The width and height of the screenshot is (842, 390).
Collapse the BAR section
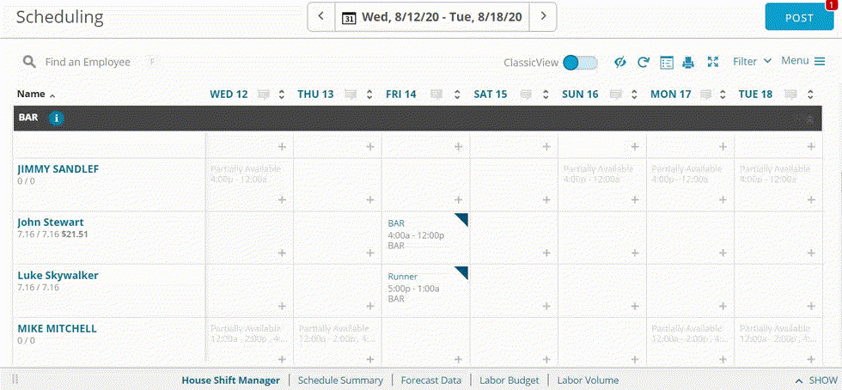point(808,119)
